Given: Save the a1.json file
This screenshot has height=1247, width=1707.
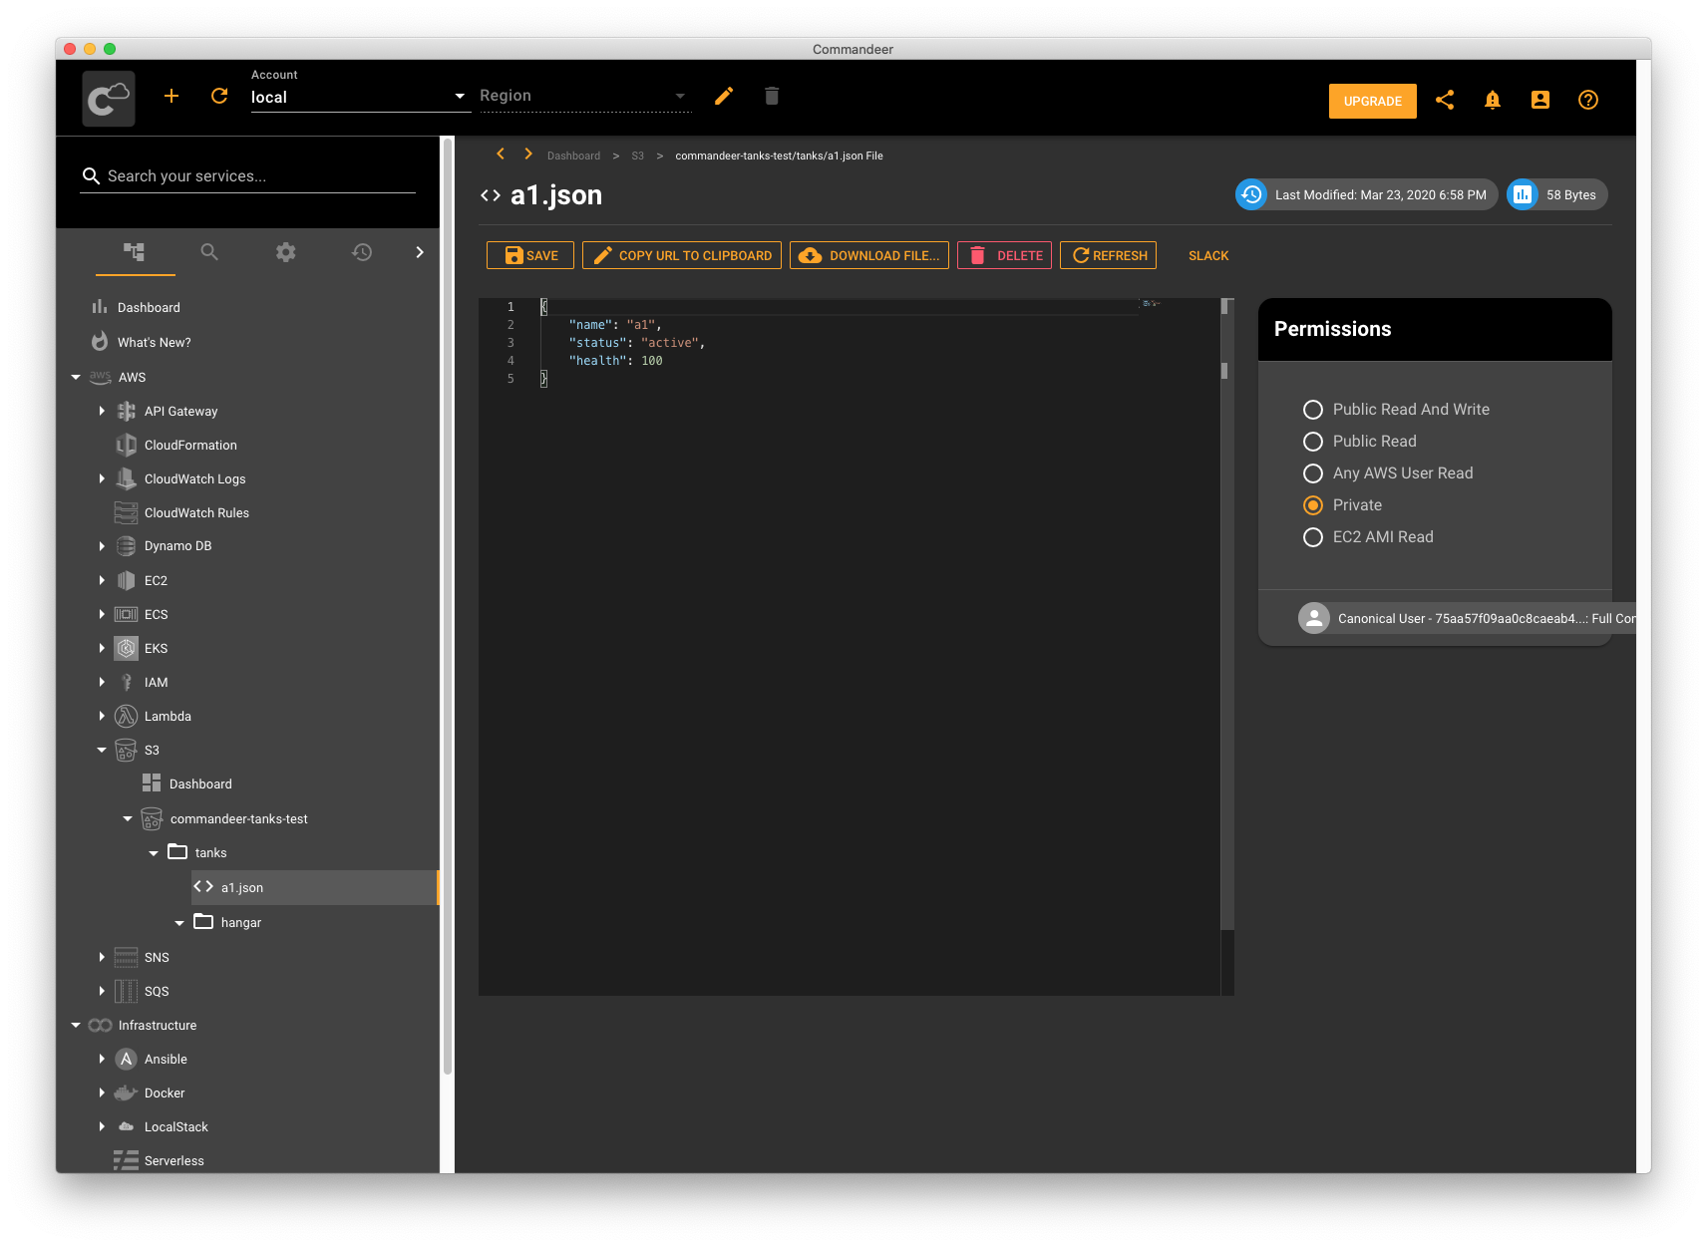Looking at the screenshot, I should pos(530,255).
